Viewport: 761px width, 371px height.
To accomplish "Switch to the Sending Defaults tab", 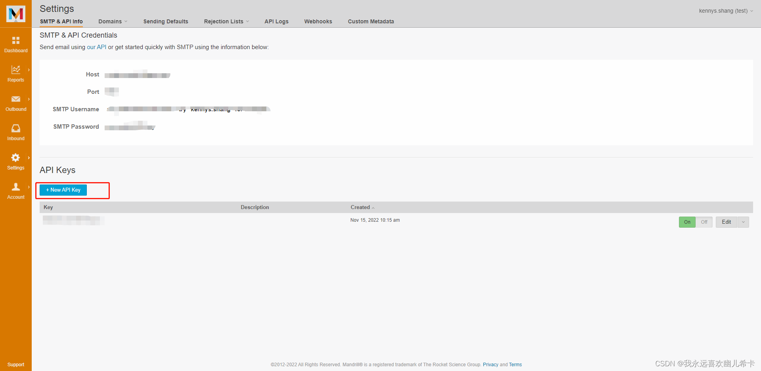I will point(165,21).
